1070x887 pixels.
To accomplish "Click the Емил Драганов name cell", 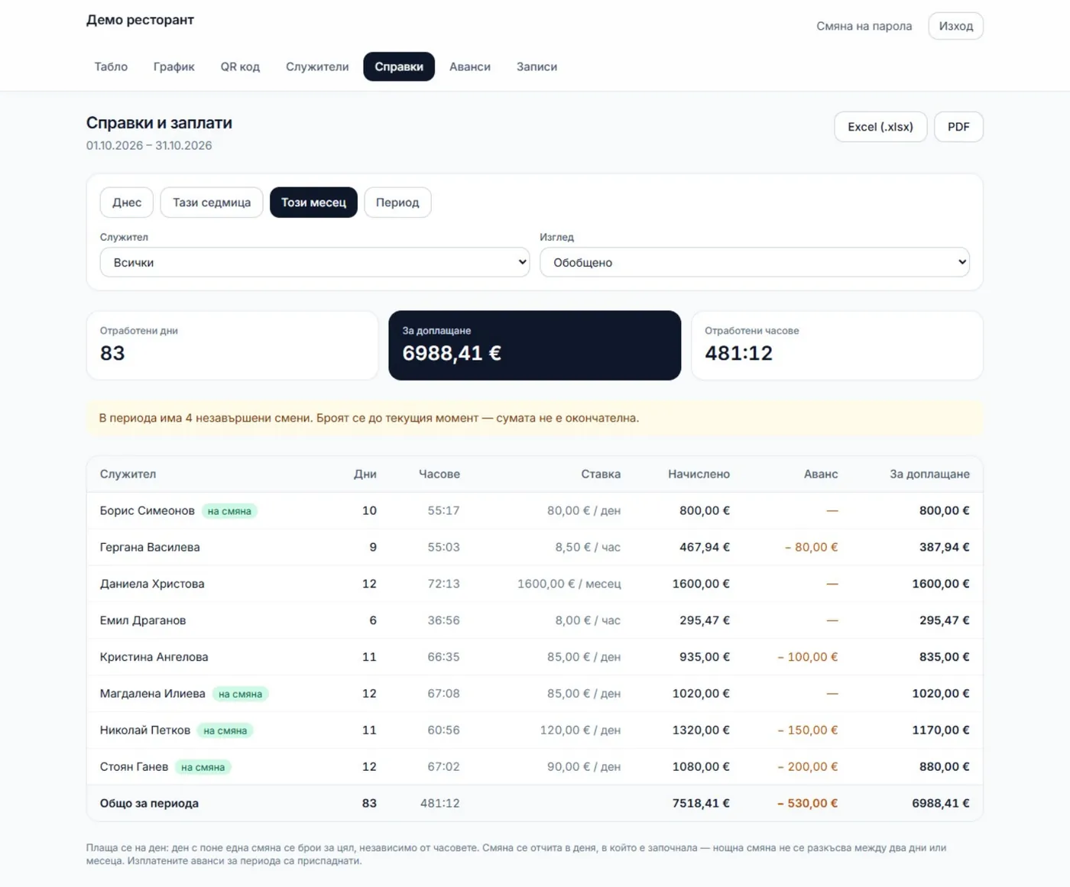I will 143,620.
